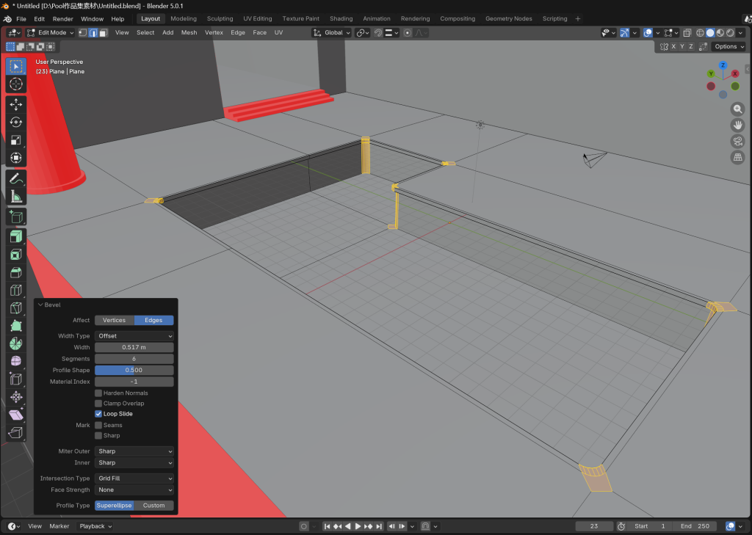Click the zoom magnifier viewport icon

pos(737,109)
